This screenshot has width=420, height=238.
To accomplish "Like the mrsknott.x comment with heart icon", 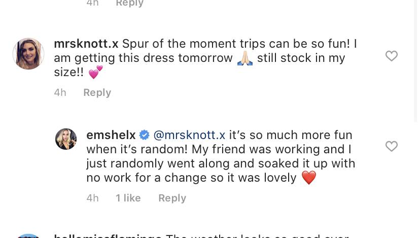I will pyautogui.click(x=391, y=56).
